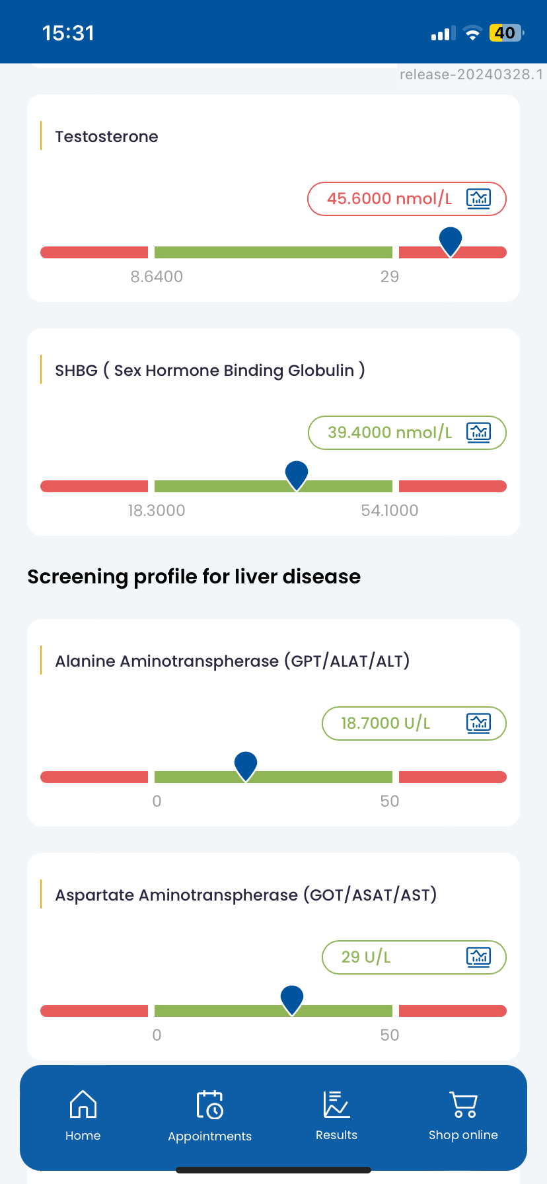Tap Screening profile for liver disease heading

click(194, 577)
